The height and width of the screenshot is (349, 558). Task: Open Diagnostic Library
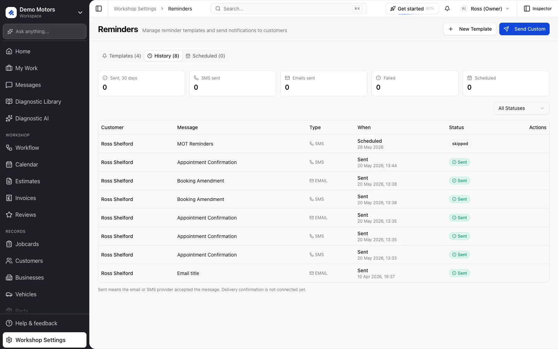45,102
